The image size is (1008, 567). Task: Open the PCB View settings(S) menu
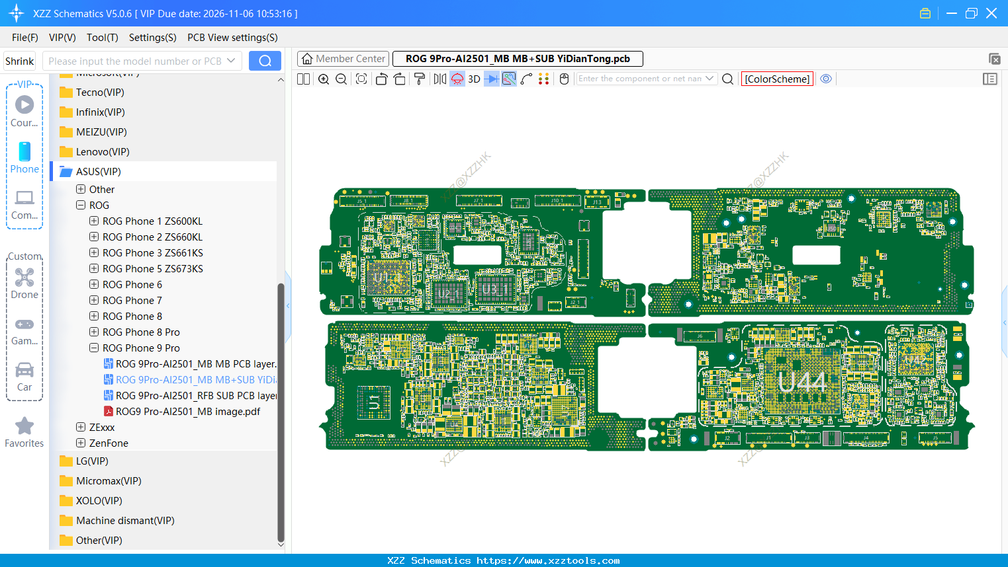click(232, 38)
